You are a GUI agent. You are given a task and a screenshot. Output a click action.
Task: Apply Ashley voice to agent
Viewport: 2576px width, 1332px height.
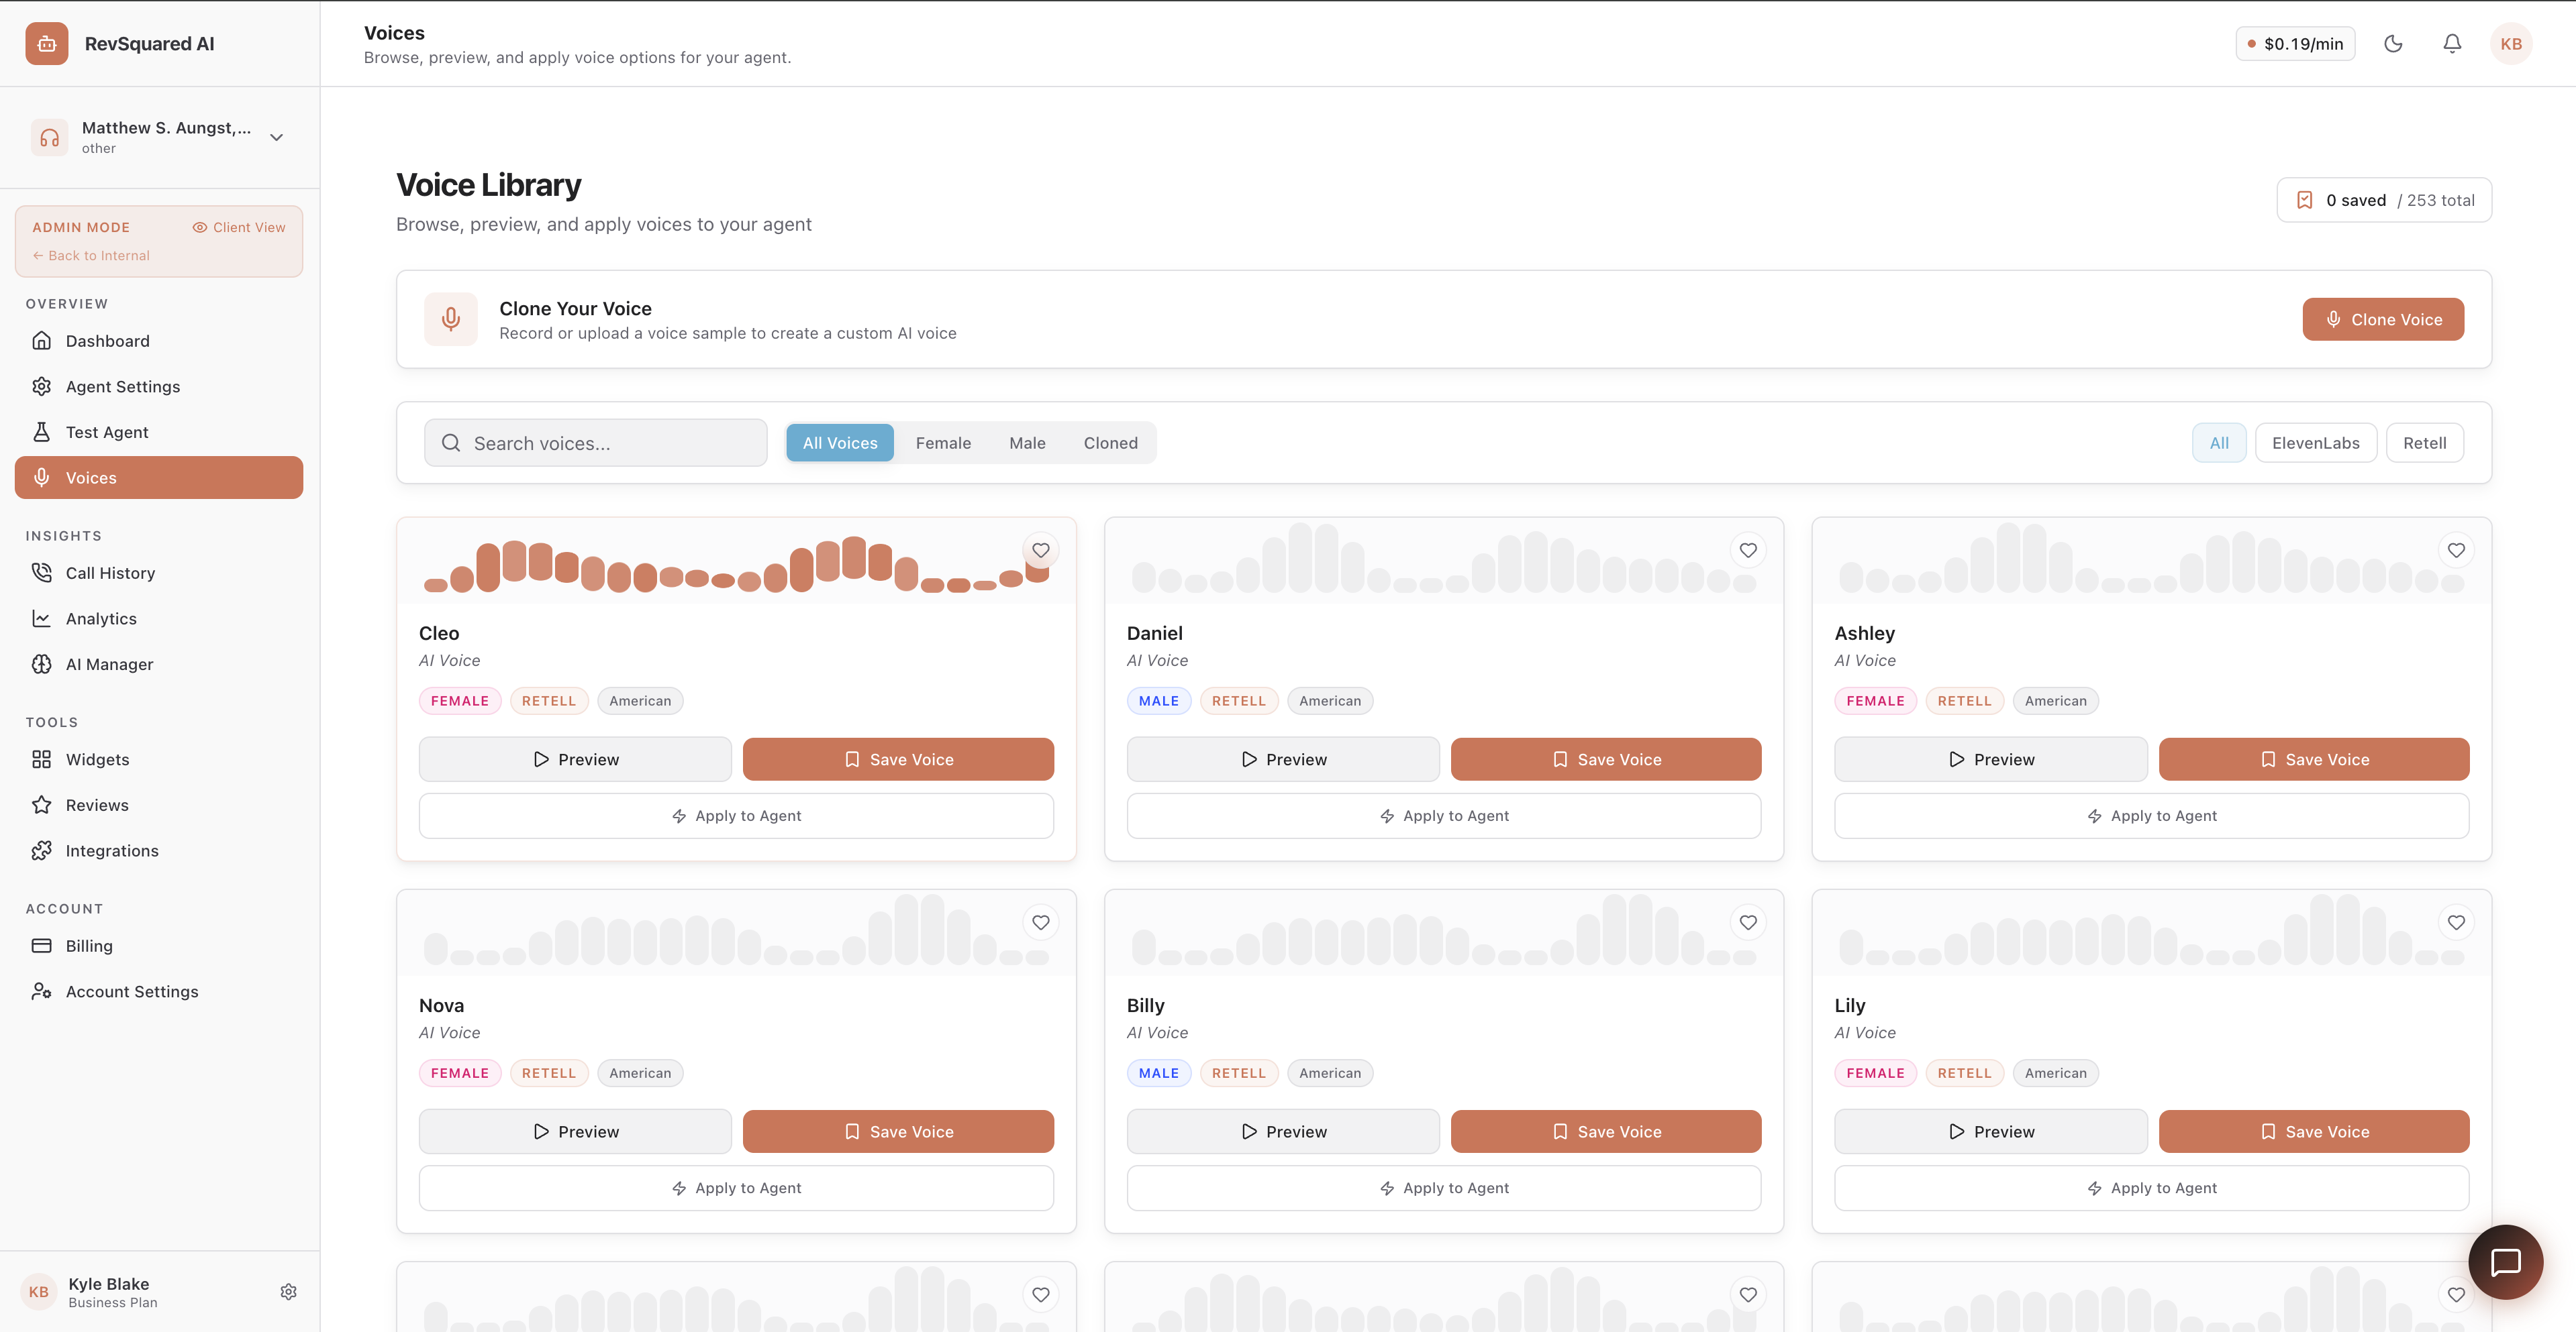(2152, 816)
